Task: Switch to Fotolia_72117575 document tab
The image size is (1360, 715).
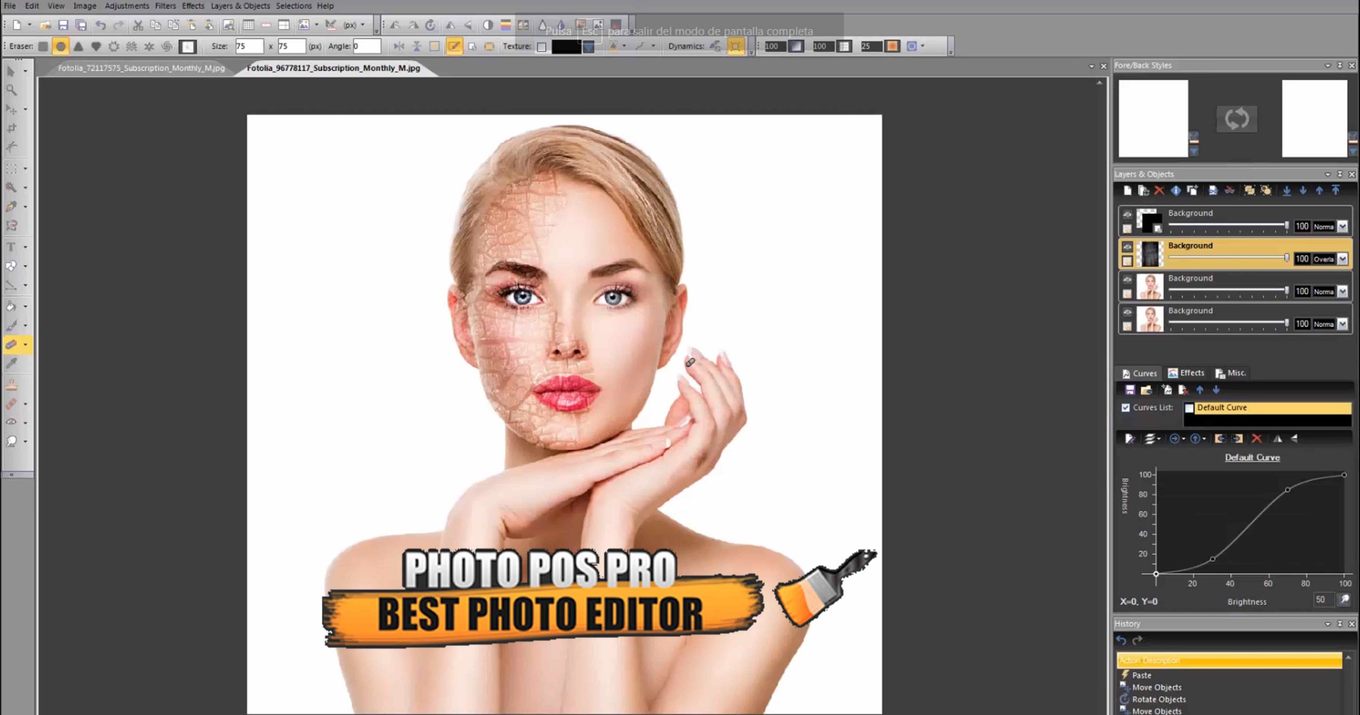Action: point(141,68)
